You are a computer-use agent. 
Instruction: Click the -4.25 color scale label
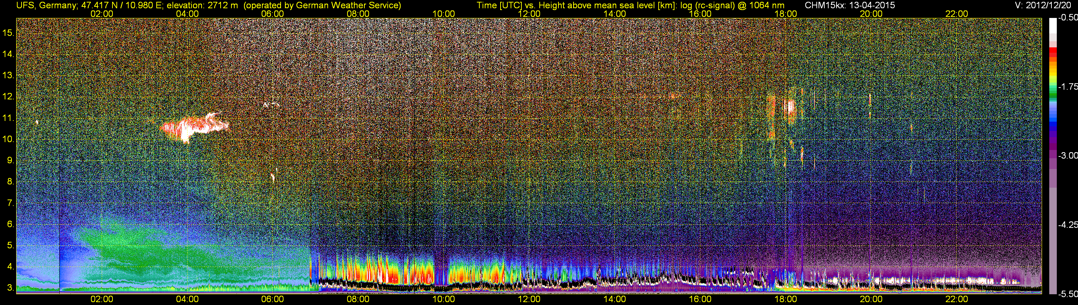coord(1068,225)
